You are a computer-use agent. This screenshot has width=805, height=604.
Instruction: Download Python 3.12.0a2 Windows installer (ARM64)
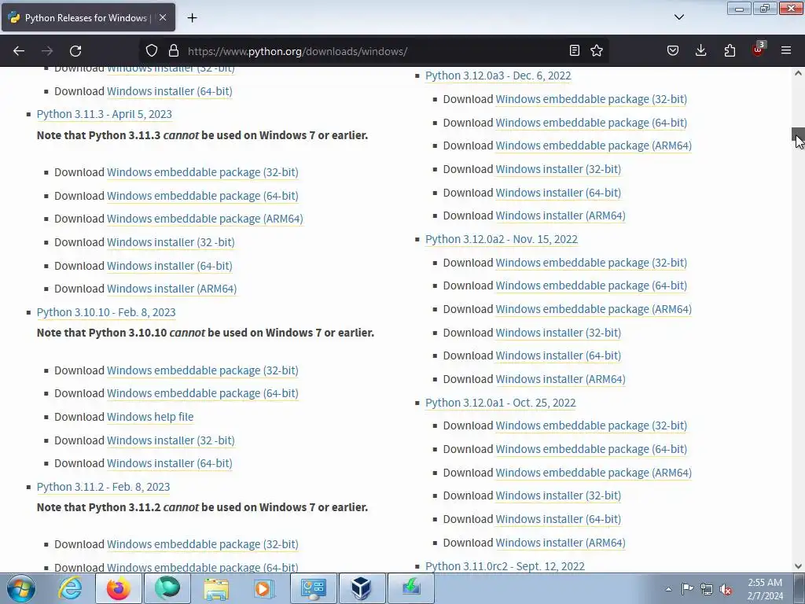pos(561,379)
